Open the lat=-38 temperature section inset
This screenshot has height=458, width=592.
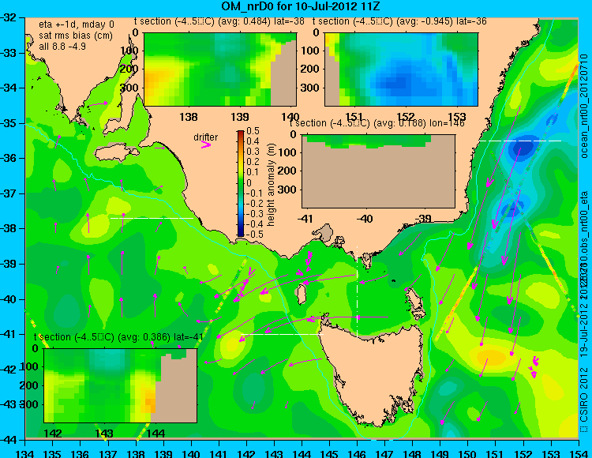pyautogui.click(x=220, y=69)
